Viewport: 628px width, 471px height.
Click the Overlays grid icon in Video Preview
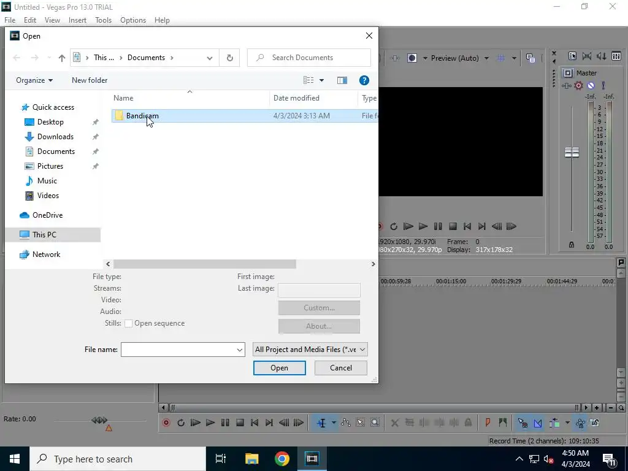click(500, 58)
